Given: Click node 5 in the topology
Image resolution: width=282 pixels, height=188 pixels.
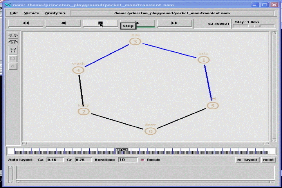Looking at the screenshot, I should click(x=213, y=106).
